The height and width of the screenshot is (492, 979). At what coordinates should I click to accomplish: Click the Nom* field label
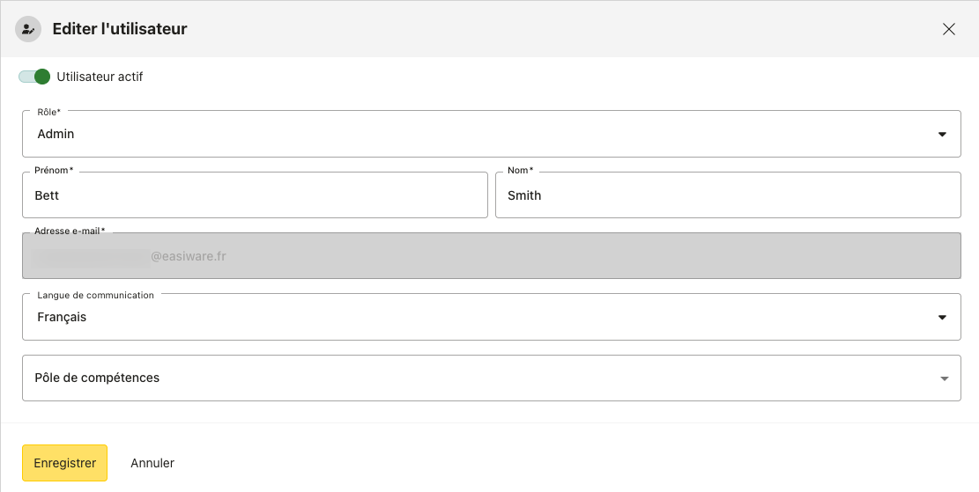pos(520,170)
